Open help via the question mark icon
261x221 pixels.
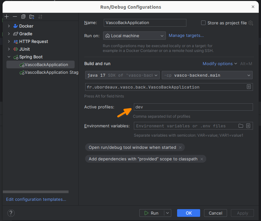point(11,213)
